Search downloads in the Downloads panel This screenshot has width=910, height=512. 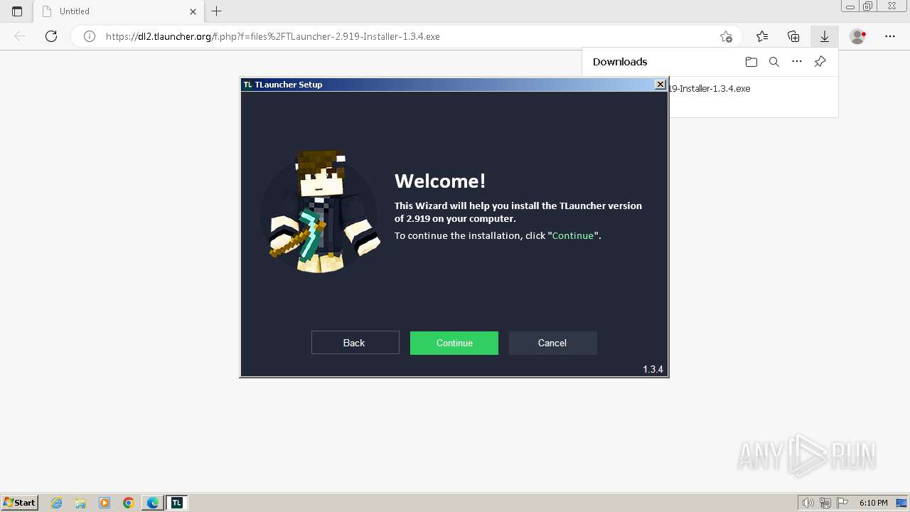click(x=774, y=62)
